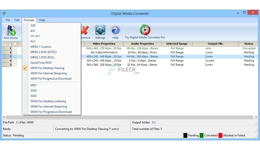
Task: Click scroll left arrow of horizontal scrollbar
Action: pyautogui.click(x=4, y=117)
